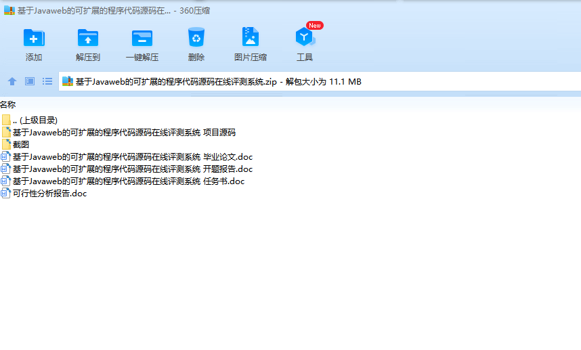Select the 截图 folder
Image resolution: width=581 pixels, height=350 pixels.
[x=16, y=144]
